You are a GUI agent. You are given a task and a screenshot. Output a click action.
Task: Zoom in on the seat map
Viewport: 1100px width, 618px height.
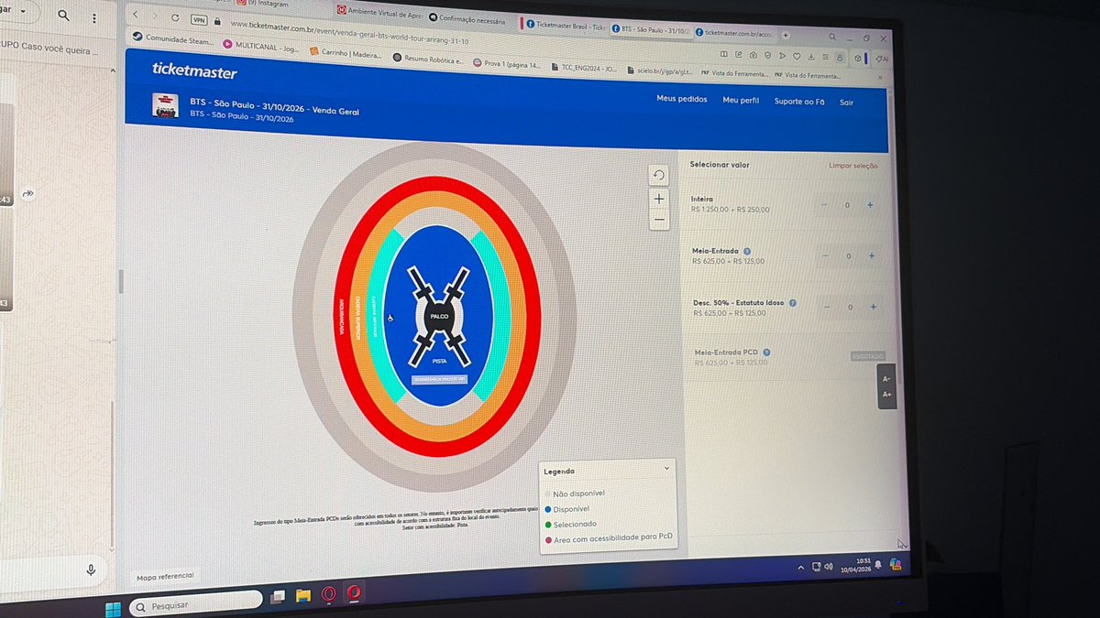point(659,199)
